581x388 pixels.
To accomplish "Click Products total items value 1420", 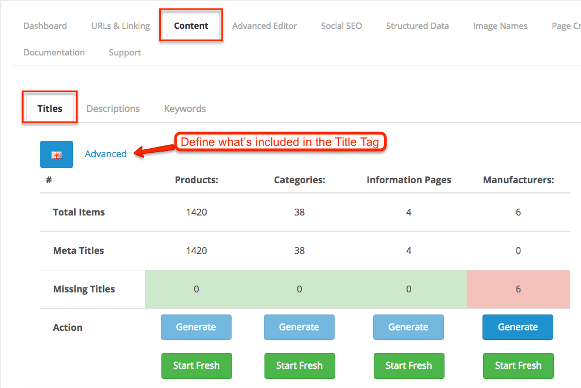I will pyautogui.click(x=196, y=212).
